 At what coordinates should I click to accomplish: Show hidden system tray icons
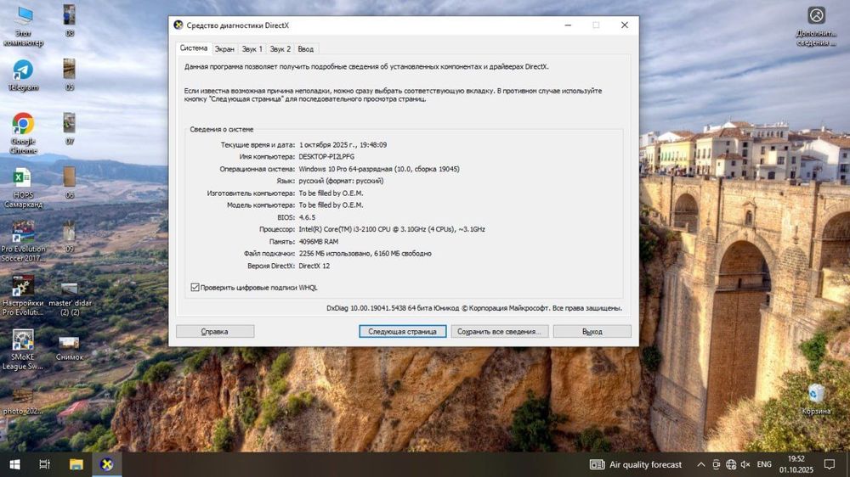point(701,464)
